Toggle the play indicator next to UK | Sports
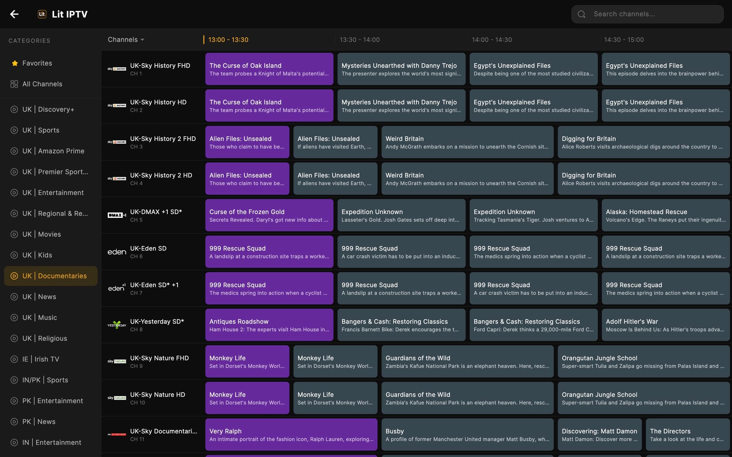The height and width of the screenshot is (457, 732). point(14,130)
